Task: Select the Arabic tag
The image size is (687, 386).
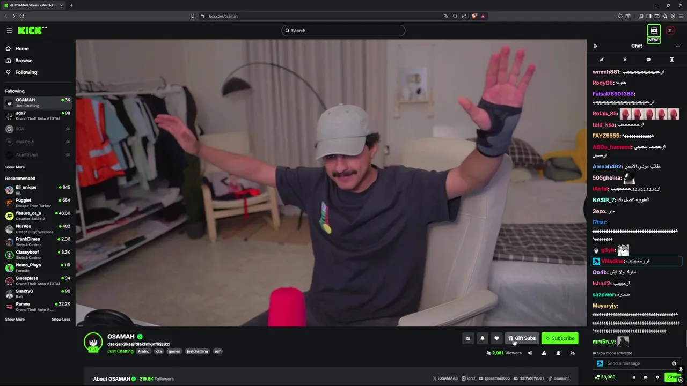Action: pyautogui.click(x=143, y=351)
